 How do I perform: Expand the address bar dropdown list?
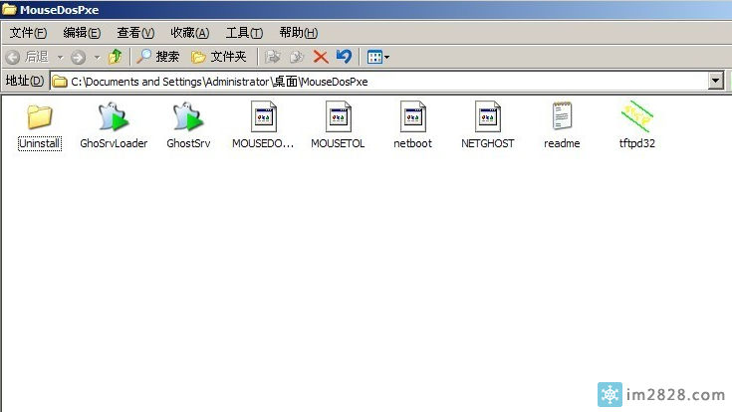(x=715, y=81)
